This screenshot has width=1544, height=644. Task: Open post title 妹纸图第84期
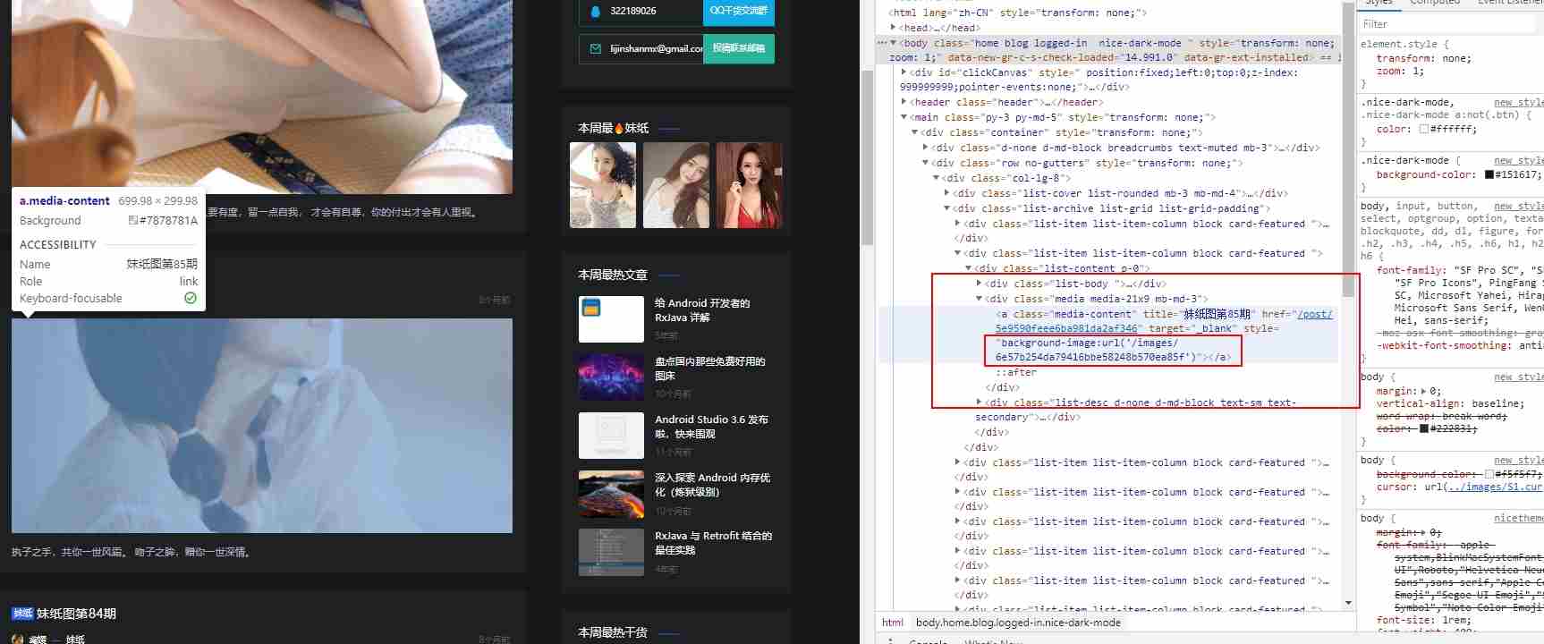click(x=76, y=614)
